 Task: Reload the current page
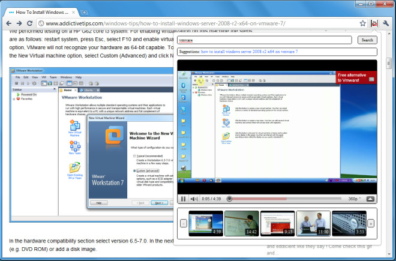[29, 23]
